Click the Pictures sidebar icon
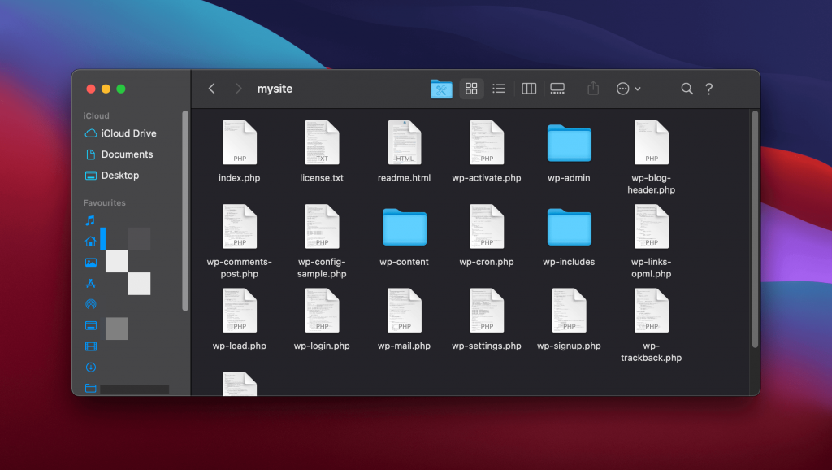 [x=91, y=263]
